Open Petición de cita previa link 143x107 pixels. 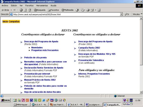[35, 58]
